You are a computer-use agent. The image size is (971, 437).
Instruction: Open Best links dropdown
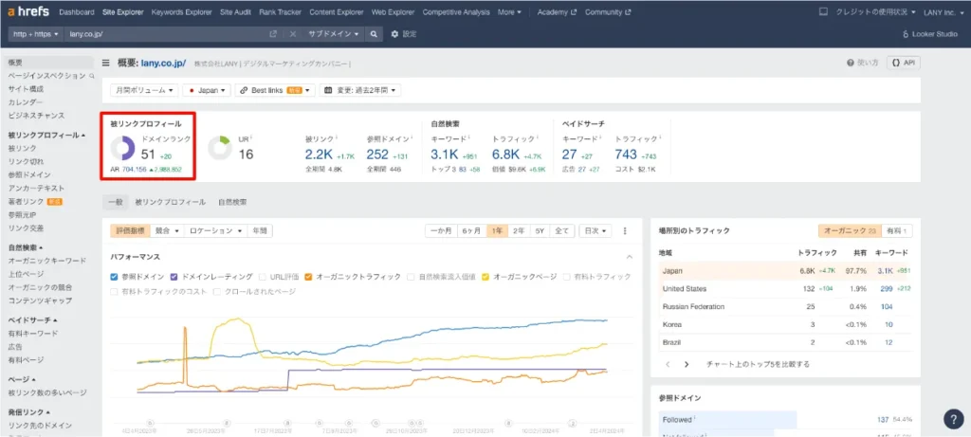275,90
